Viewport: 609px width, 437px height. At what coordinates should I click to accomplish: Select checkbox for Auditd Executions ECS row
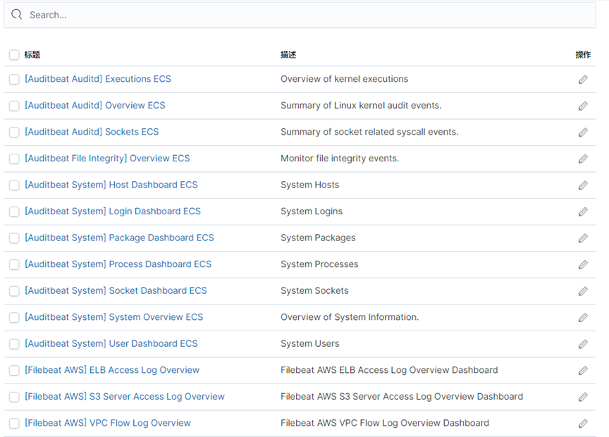14,79
